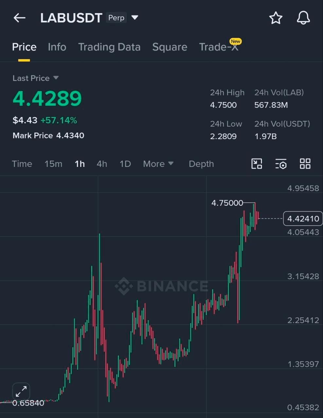This screenshot has height=418, width=323.
Task: Select the Time chart interval
Action: (22, 164)
